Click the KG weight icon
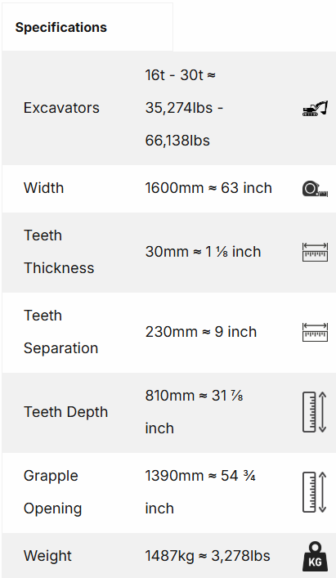336x578 pixels. (315, 556)
